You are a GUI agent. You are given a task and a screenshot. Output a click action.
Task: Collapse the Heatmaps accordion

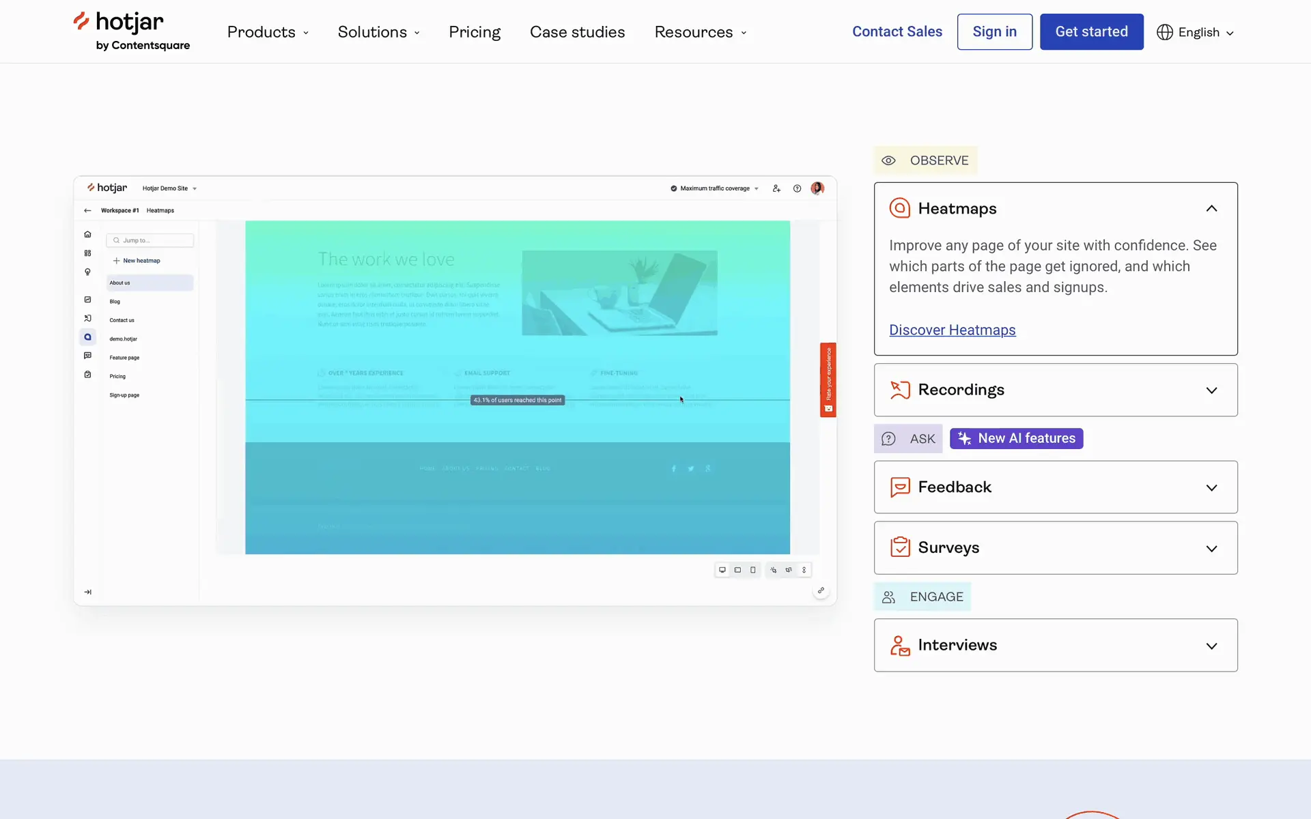(1211, 208)
